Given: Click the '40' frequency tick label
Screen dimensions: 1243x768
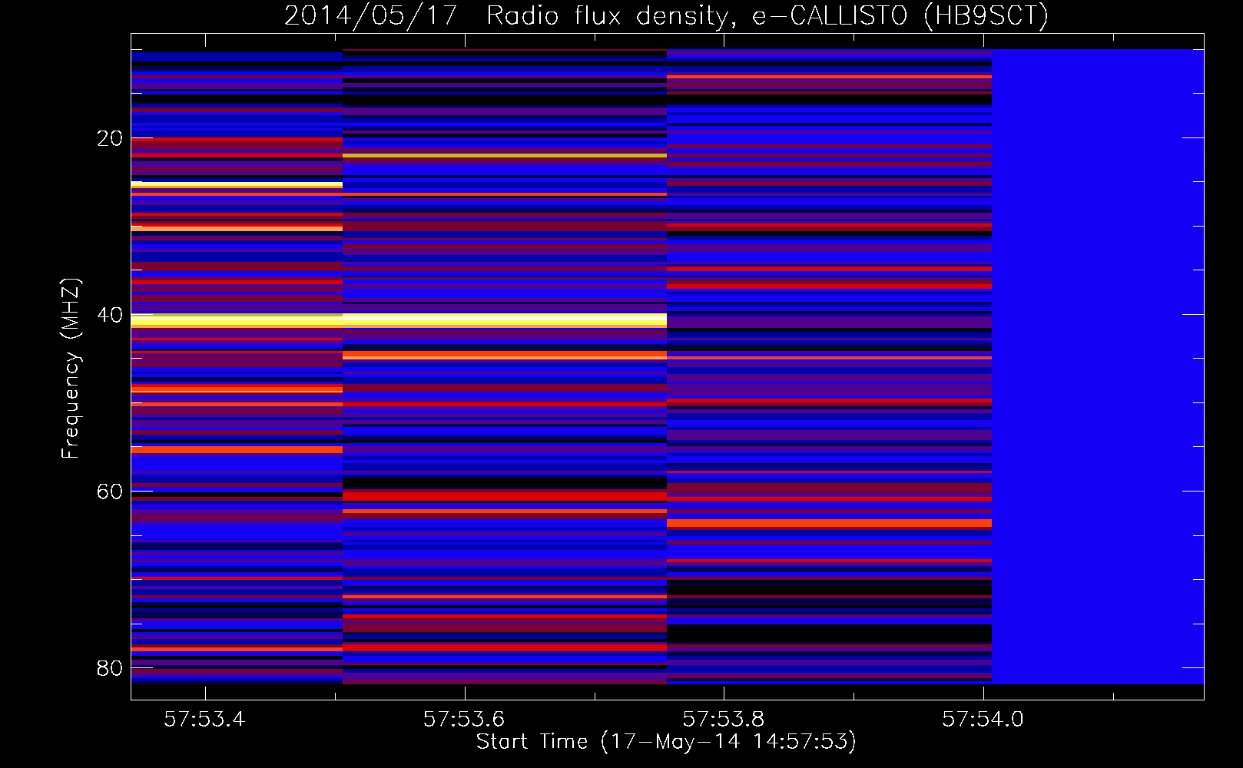Looking at the screenshot, I should [110, 315].
